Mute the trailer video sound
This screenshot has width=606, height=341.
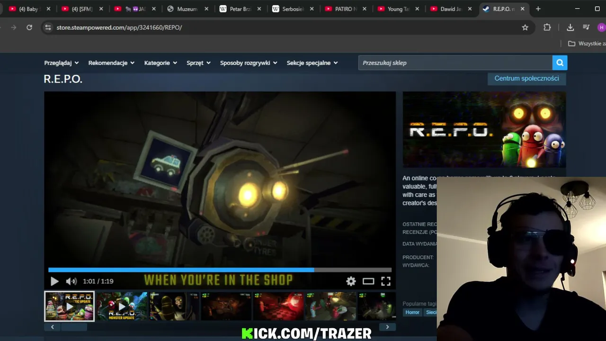tap(71, 281)
